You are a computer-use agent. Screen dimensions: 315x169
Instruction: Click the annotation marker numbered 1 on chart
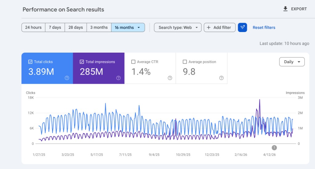pos(274,148)
